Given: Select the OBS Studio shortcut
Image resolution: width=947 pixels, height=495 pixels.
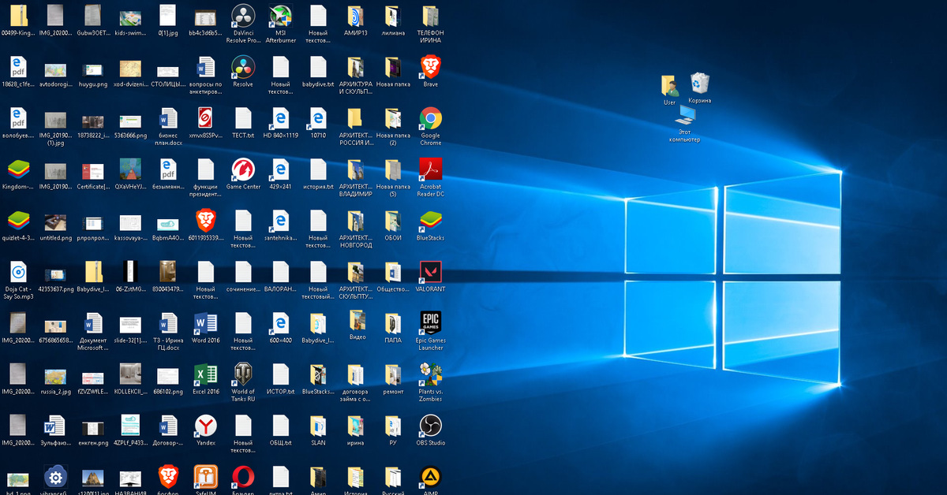Looking at the screenshot, I should pyautogui.click(x=430, y=426).
